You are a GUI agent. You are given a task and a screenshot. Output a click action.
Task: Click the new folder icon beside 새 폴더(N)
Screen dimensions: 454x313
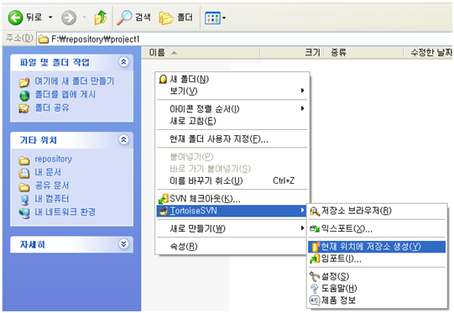coord(164,80)
